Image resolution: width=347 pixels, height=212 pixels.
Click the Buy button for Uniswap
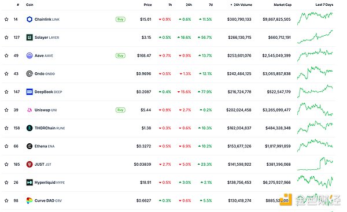point(120,110)
